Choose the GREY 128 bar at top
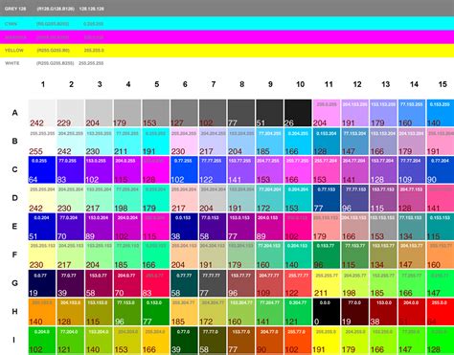Screen dimensions: 454x355 click(227, 9)
